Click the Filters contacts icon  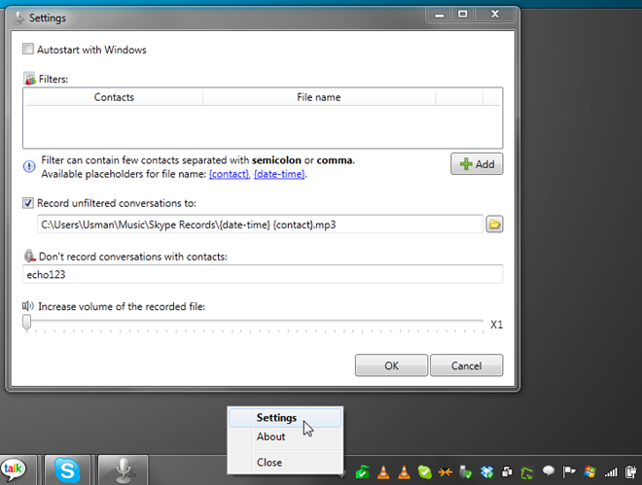[x=29, y=79]
